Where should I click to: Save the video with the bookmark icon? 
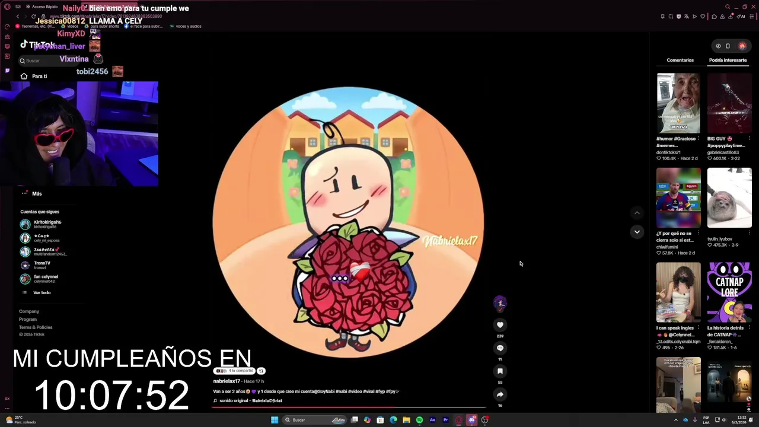point(500,371)
